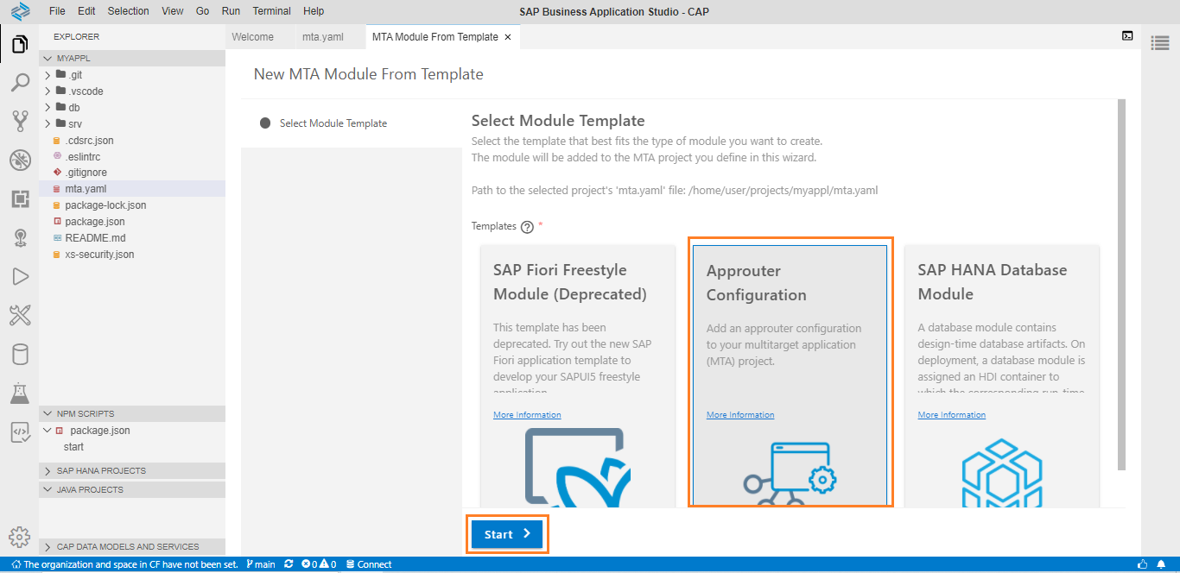Open the Run and Debug icon

[x=19, y=276]
